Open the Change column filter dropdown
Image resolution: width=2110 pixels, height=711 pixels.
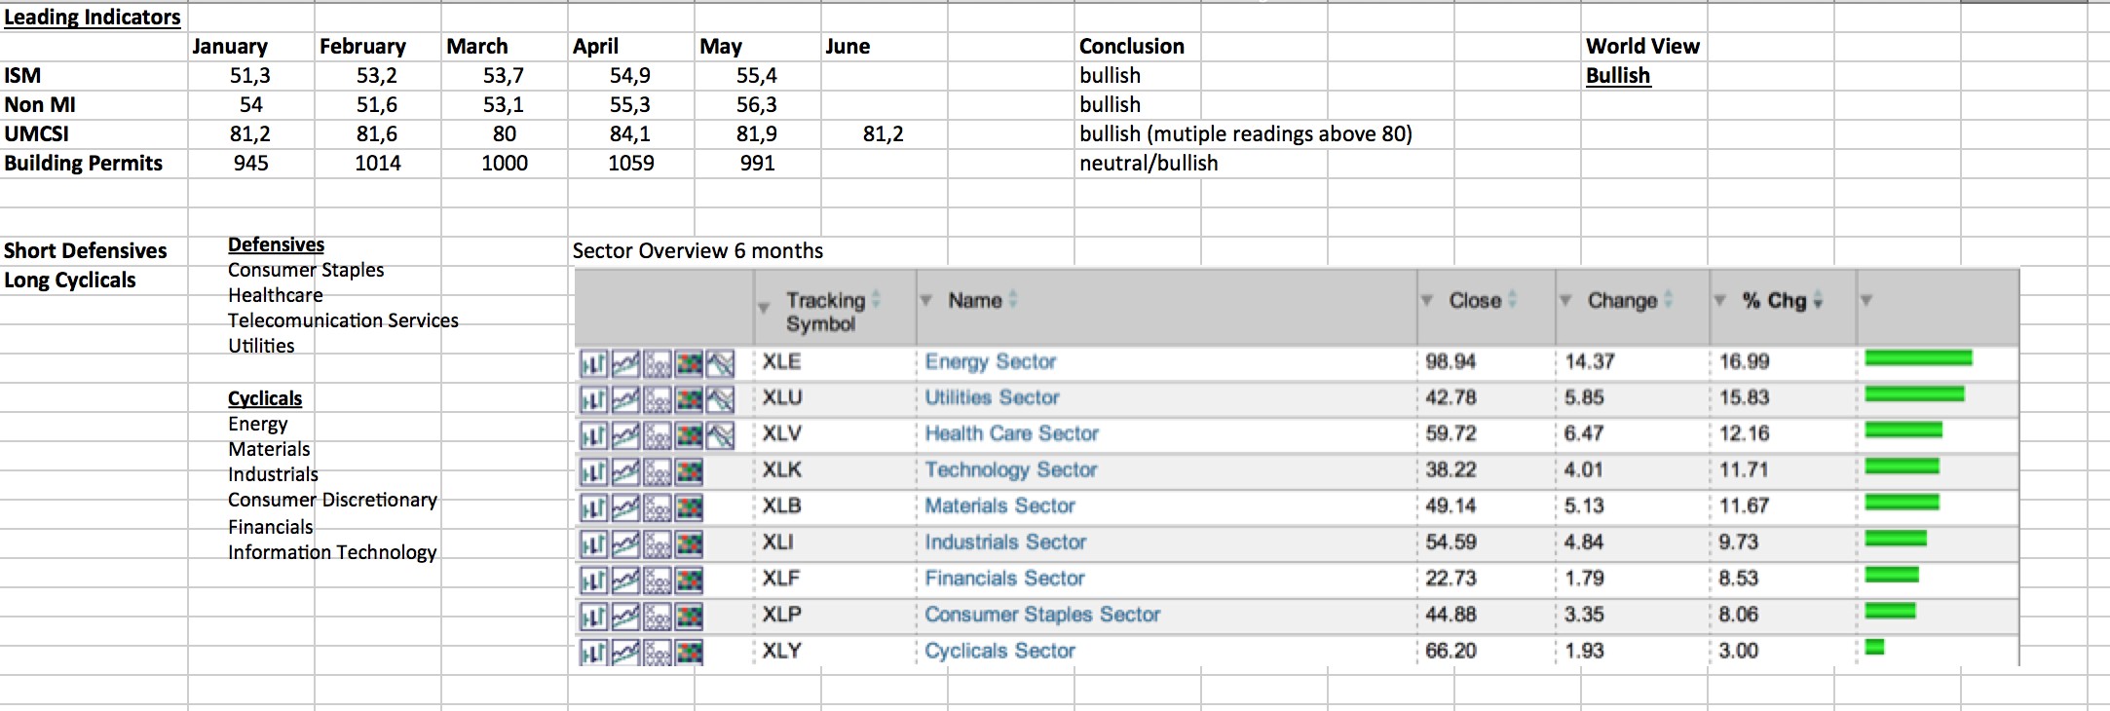[1565, 300]
